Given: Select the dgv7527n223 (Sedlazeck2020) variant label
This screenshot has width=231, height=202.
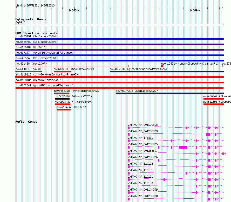Looking at the screenshot, I should pyautogui.click(x=137, y=91).
